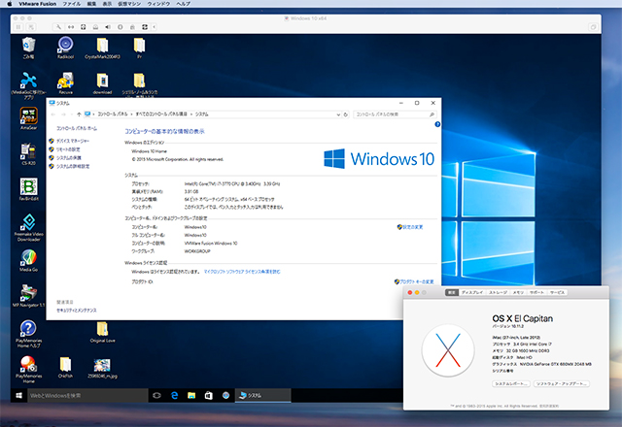The image size is (622, 427).
Task: Click the Software Update button
Action: click(562, 383)
